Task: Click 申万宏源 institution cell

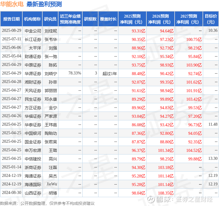Action: coord(33,150)
